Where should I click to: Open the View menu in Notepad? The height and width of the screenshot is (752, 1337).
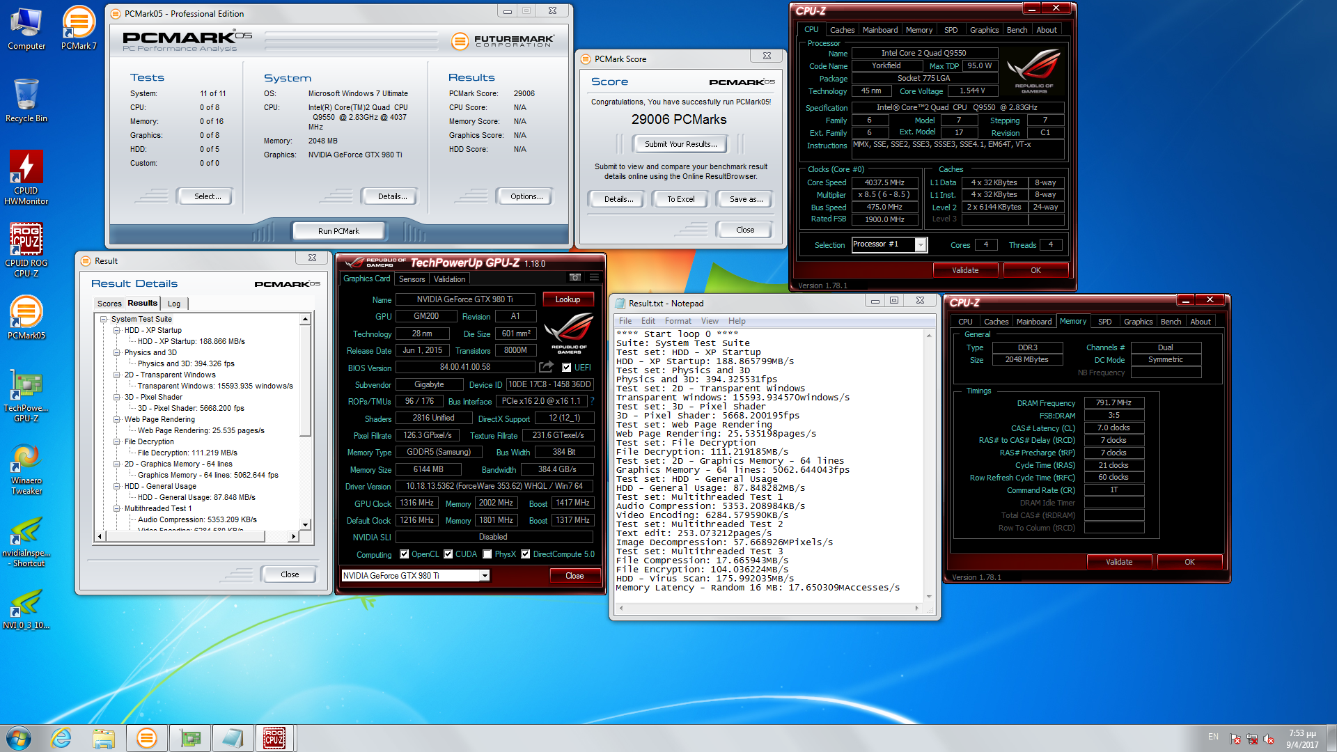click(x=710, y=321)
